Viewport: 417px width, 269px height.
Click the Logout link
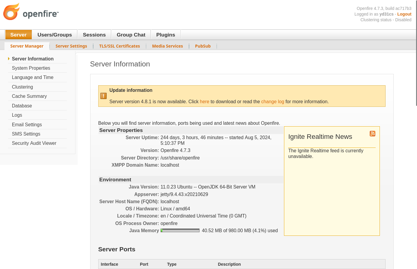point(404,14)
